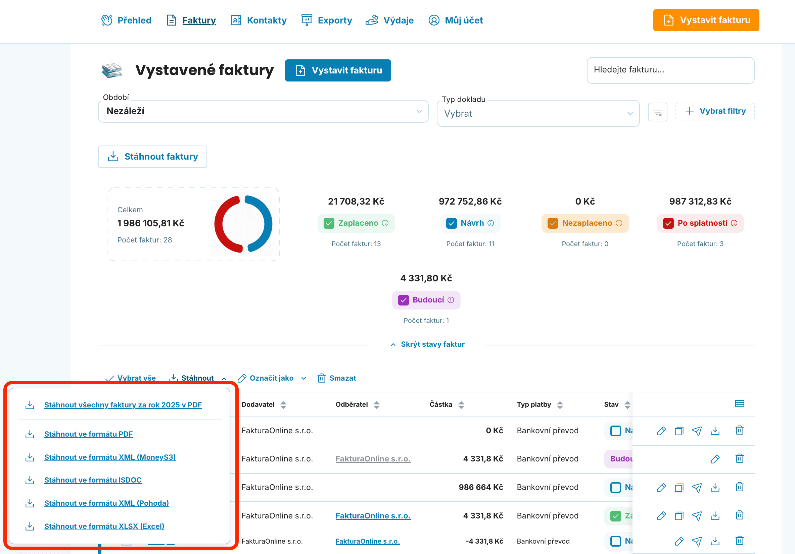The height and width of the screenshot is (554, 795).
Task: Open the Přehled navigation item
Action: point(126,20)
